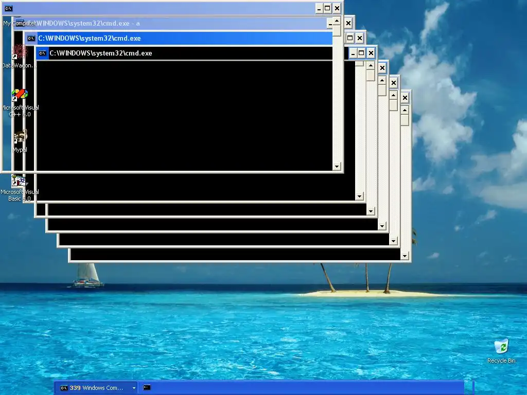Minimize the fourth cascaded cmd.exe window

tap(353, 53)
